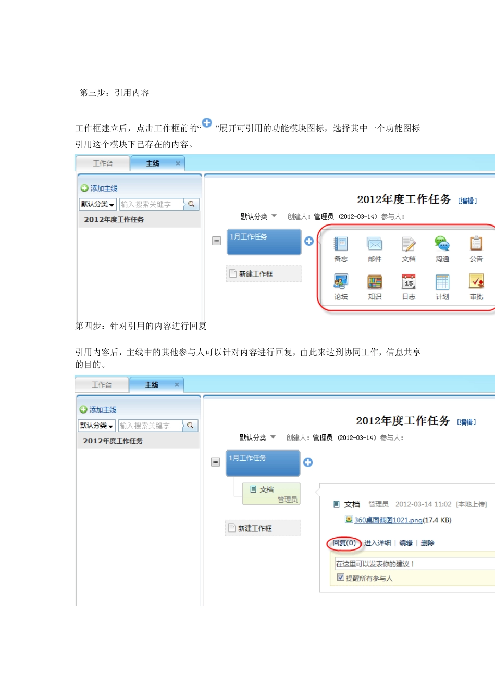This screenshot has height=700, width=495.
Task: Open the 回复(0) reply link
Action: coord(344,543)
